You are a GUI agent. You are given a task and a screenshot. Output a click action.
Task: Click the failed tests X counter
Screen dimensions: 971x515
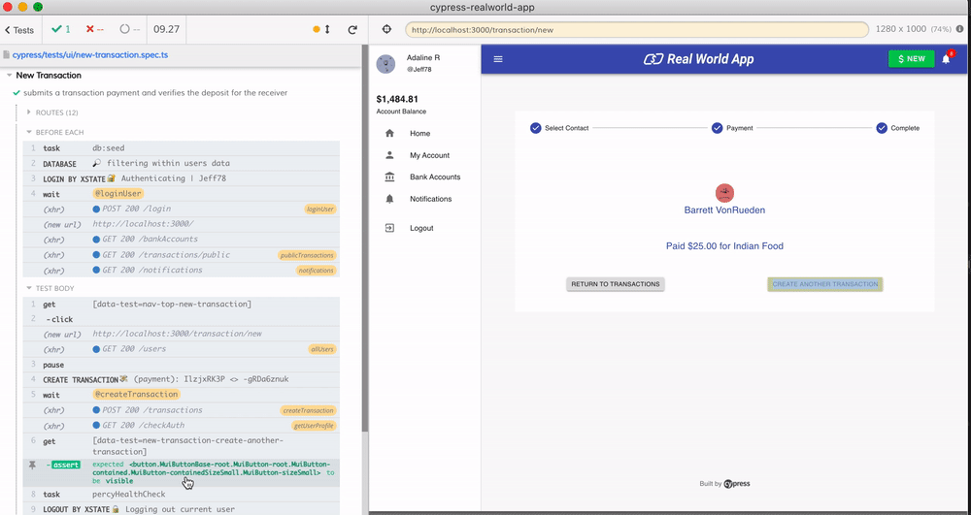click(95, 29)
